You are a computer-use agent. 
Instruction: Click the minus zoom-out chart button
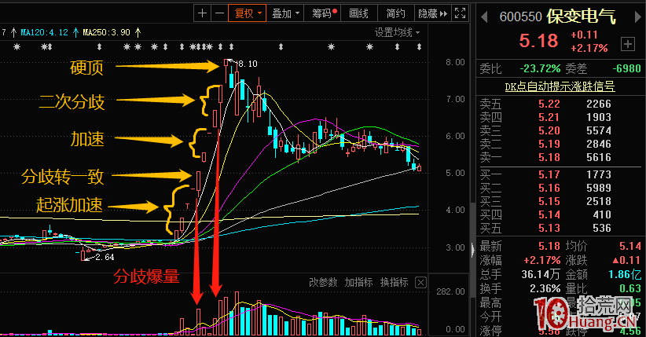pyautogui.click(x=219, y=13)
